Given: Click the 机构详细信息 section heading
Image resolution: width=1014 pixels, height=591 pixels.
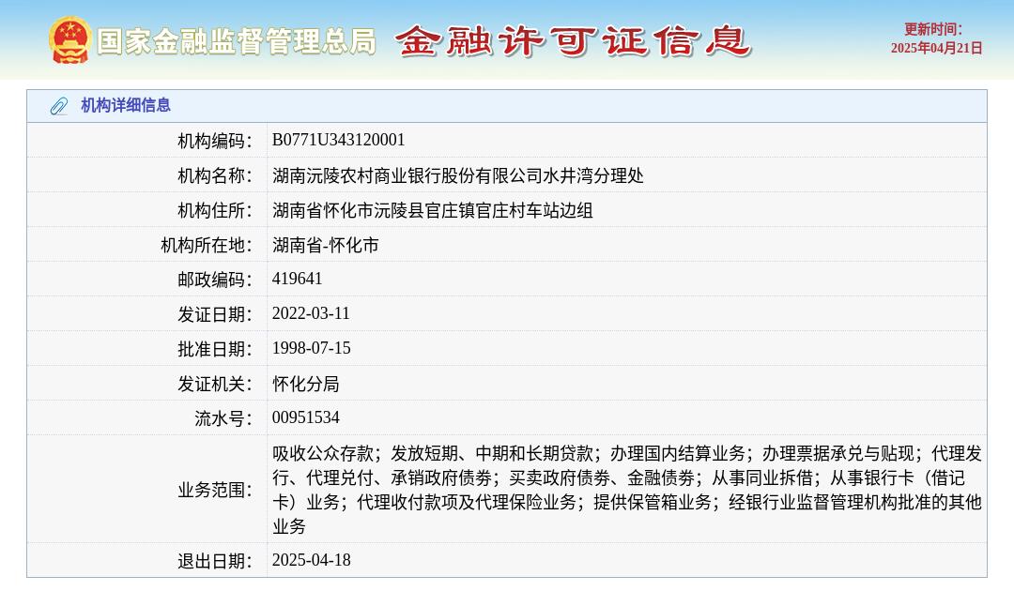Looking at the screenshot, I should (x=126, y=105).
